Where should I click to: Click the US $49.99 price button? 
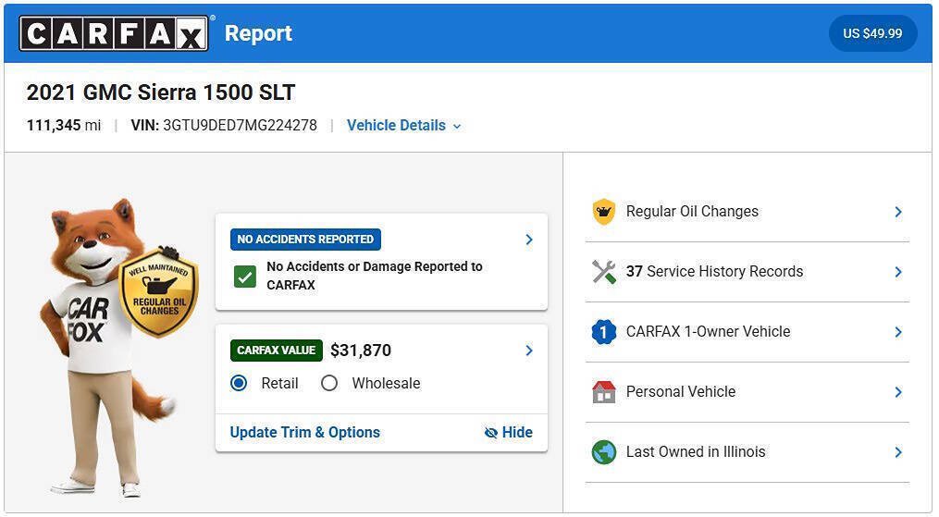tap(872, 33)
